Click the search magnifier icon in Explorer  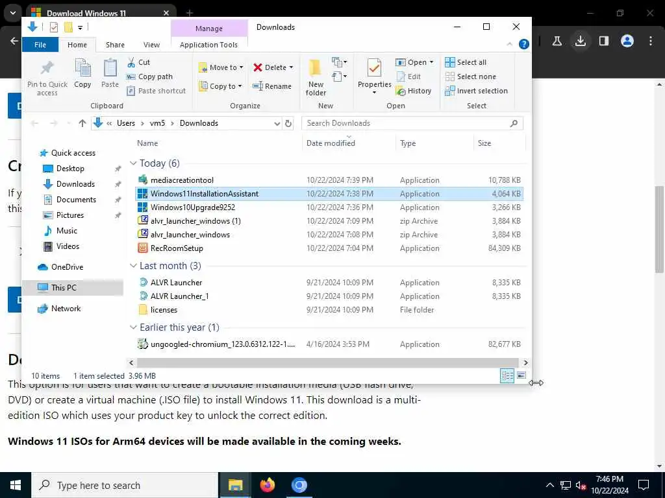(514, 123)
